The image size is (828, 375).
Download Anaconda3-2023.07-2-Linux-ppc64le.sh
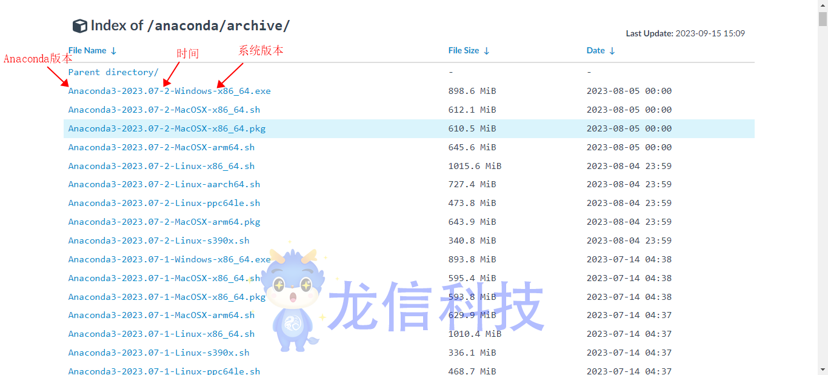coord(164,203)
